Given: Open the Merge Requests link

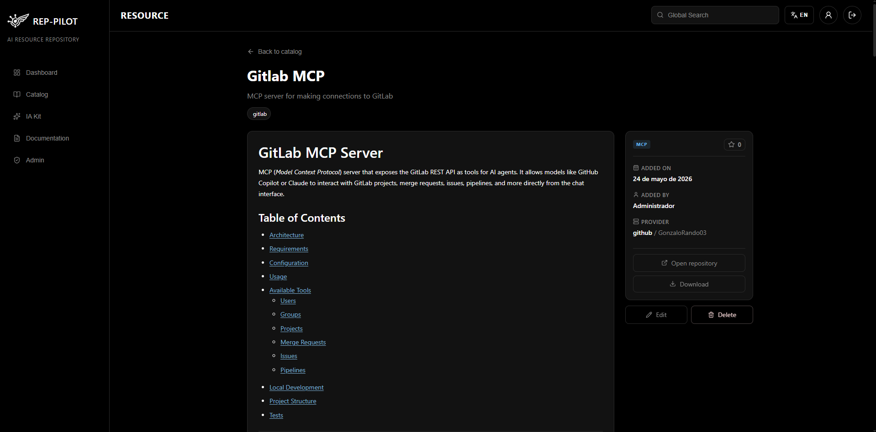Looking at the screenshot, I should coord(303,342).
